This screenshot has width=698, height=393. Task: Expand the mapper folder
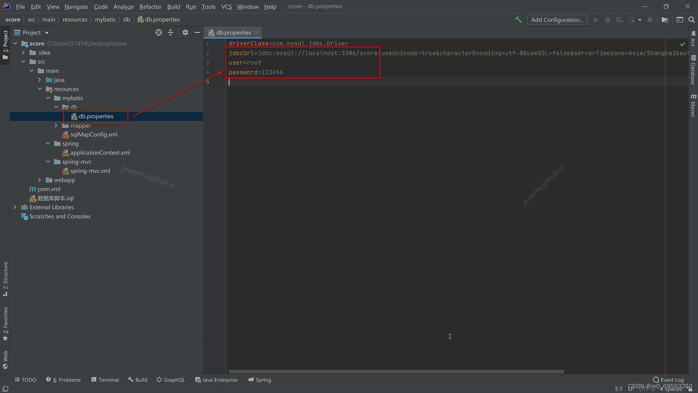[x=56, y=125]
